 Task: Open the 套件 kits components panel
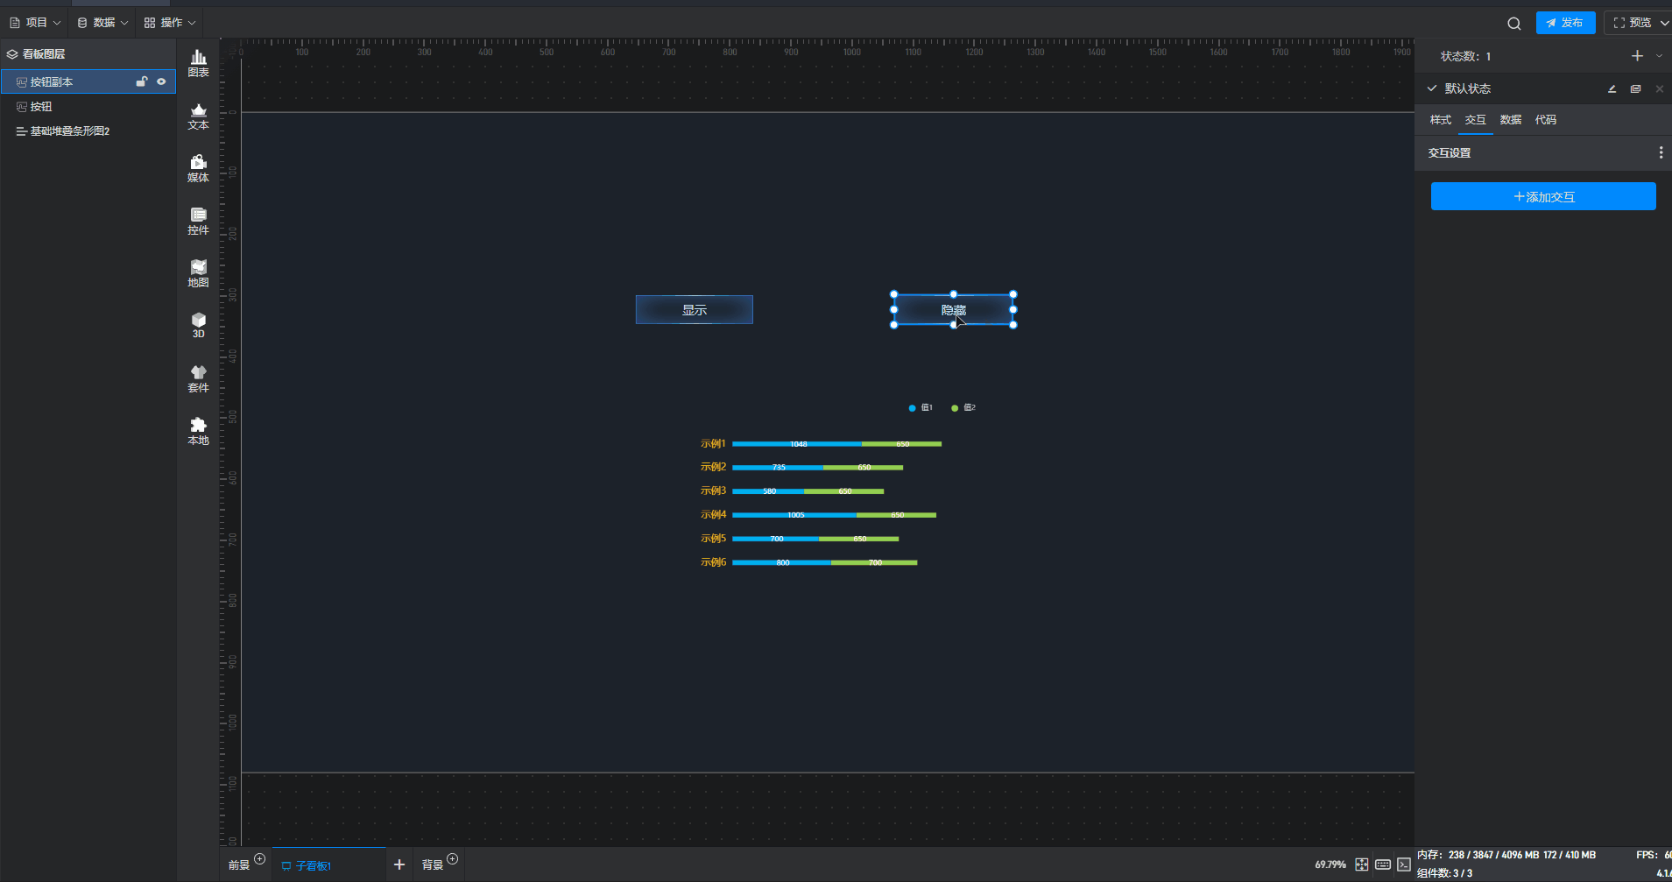(199, 378)
